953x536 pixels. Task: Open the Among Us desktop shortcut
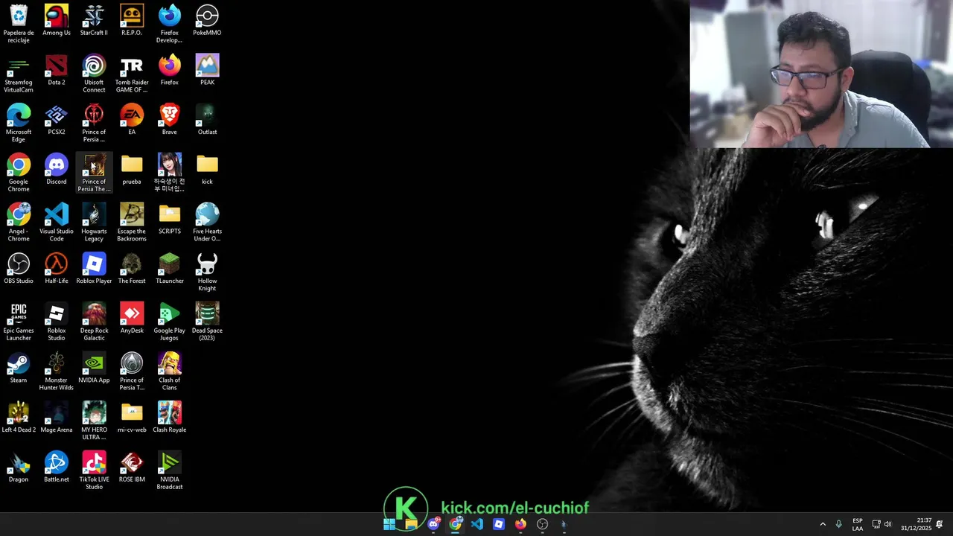57,20
